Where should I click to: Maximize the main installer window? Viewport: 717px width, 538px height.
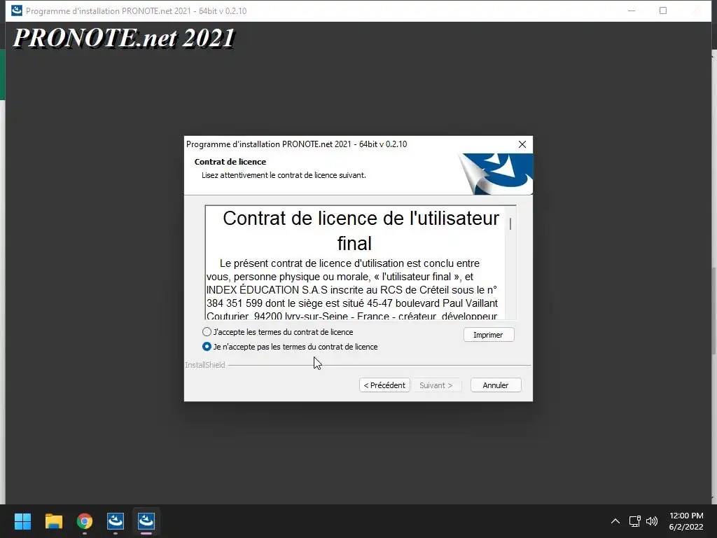click(663, 11)
